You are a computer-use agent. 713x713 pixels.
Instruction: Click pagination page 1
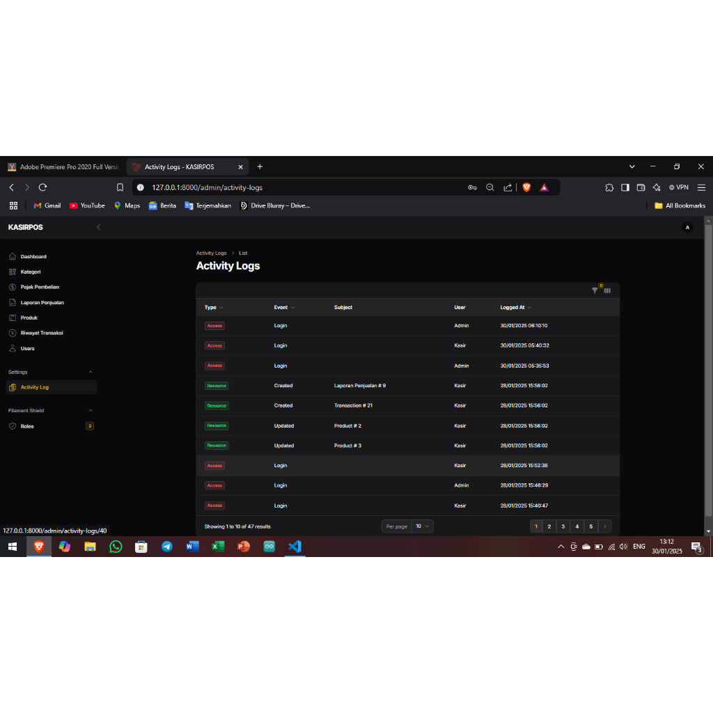click(x=536, y=526)
